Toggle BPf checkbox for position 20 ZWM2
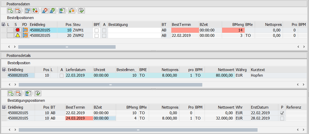This screenshot has height=134, width=309. (x=97, y=36)
